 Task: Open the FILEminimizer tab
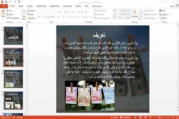pyautogui.click(x=97, y=6)
